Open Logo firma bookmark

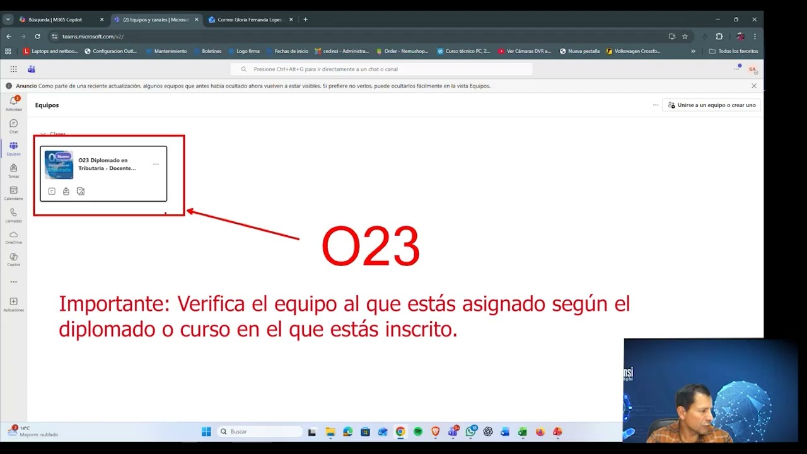[243, 51]
